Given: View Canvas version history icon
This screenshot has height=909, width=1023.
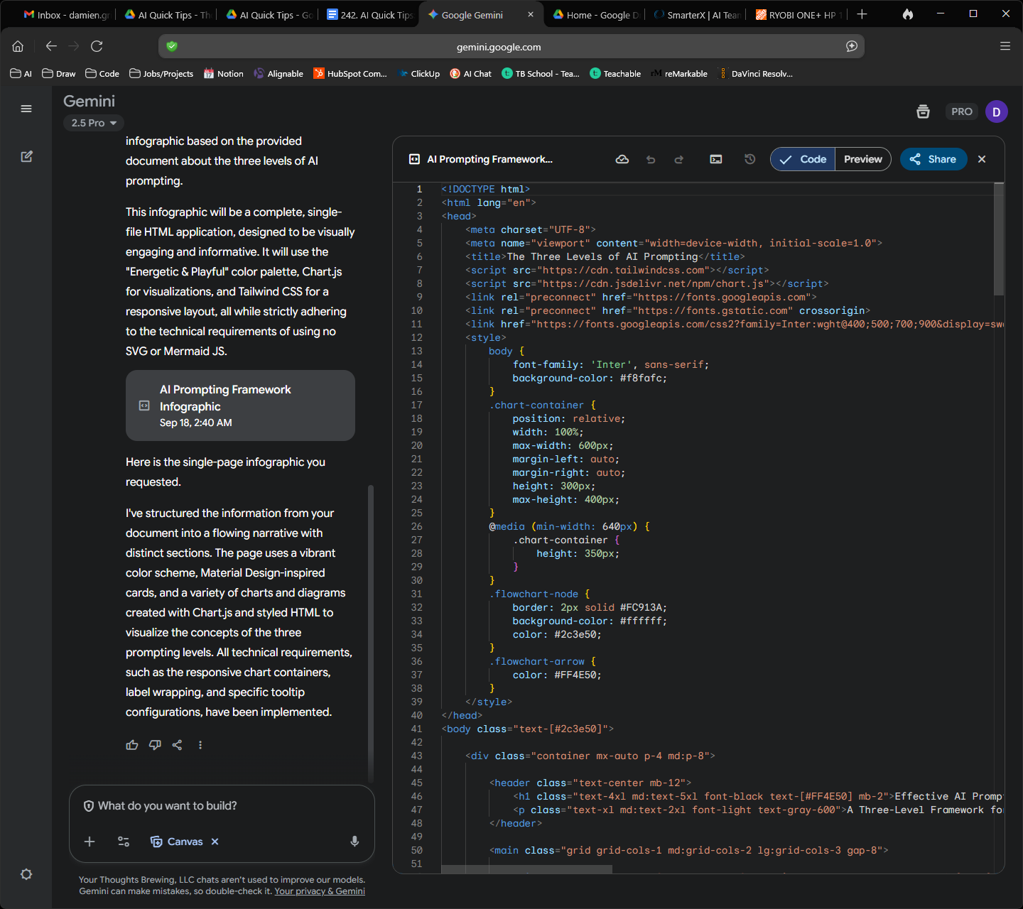Looking at the screenshot, I should click(749, 159).
